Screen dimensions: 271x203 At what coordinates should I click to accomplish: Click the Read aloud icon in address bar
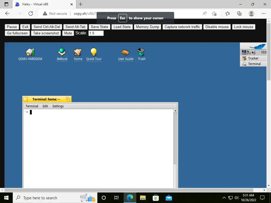click(205, 13)
